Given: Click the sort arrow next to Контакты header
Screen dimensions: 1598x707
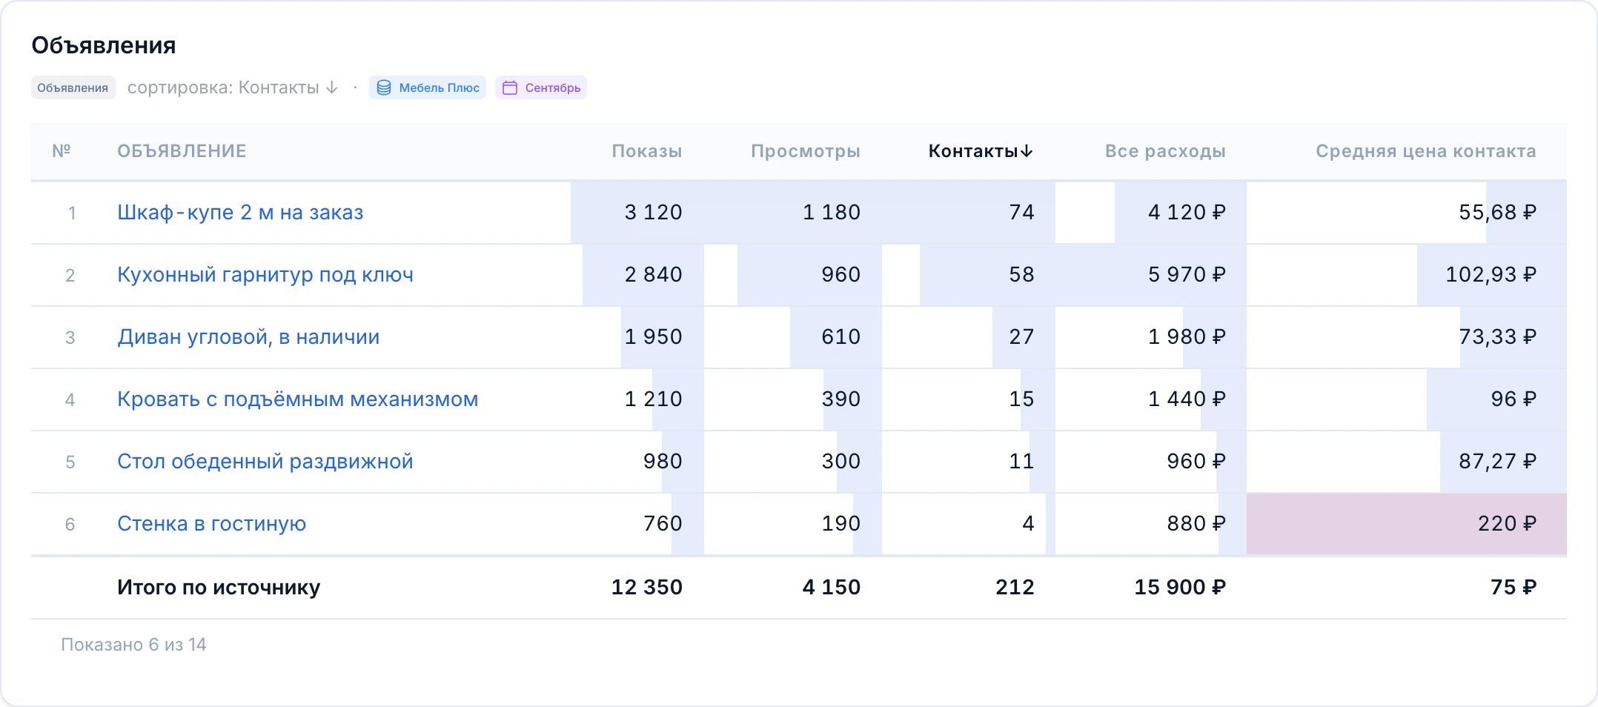Looking at the screenshot, I should (x=1027, y=151).
